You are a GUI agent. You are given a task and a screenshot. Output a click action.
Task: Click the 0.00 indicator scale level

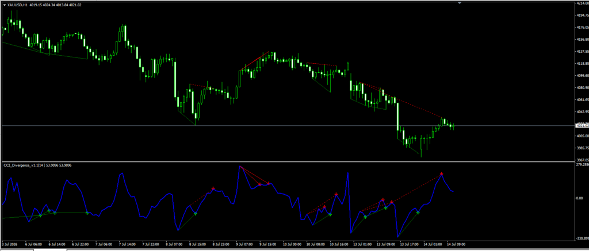point(579,198)
